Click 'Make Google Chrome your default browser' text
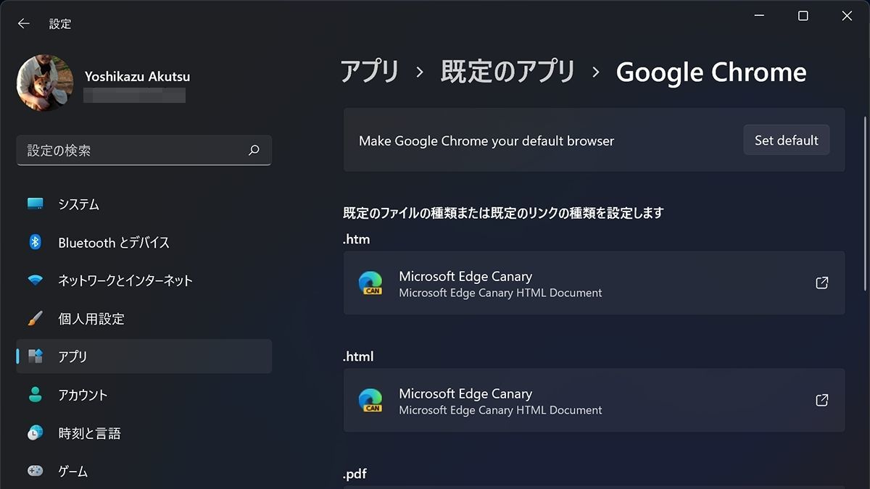 click(486, 141)
